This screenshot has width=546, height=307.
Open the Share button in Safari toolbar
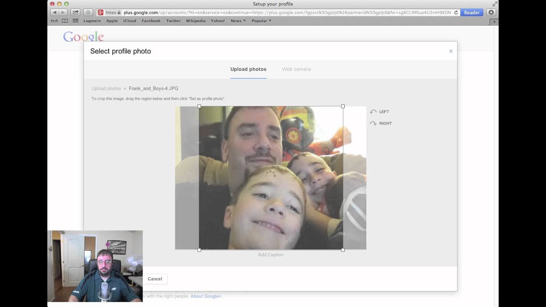[76, 12]
